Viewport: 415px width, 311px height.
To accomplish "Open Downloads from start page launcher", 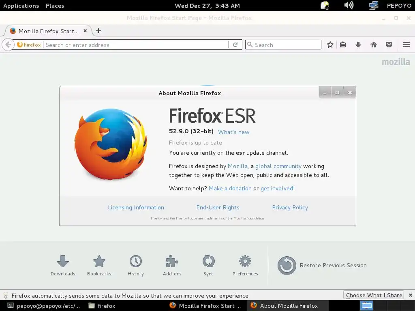I will pyautogui.click(x=63, y=266).
